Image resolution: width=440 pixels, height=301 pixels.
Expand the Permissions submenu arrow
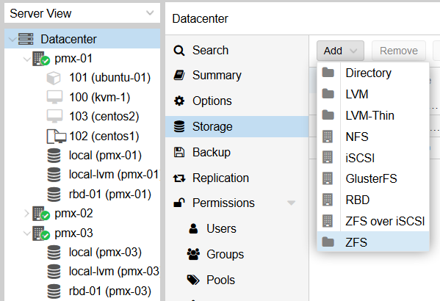coord(292,203)
